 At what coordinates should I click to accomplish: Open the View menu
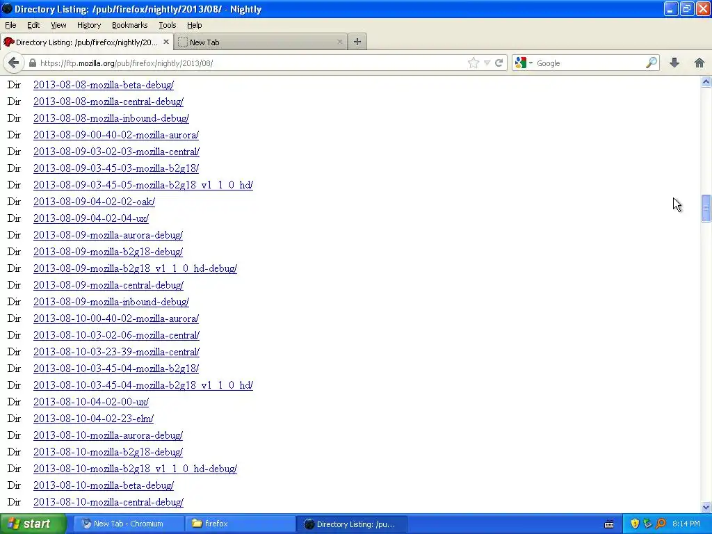point(58,25)
